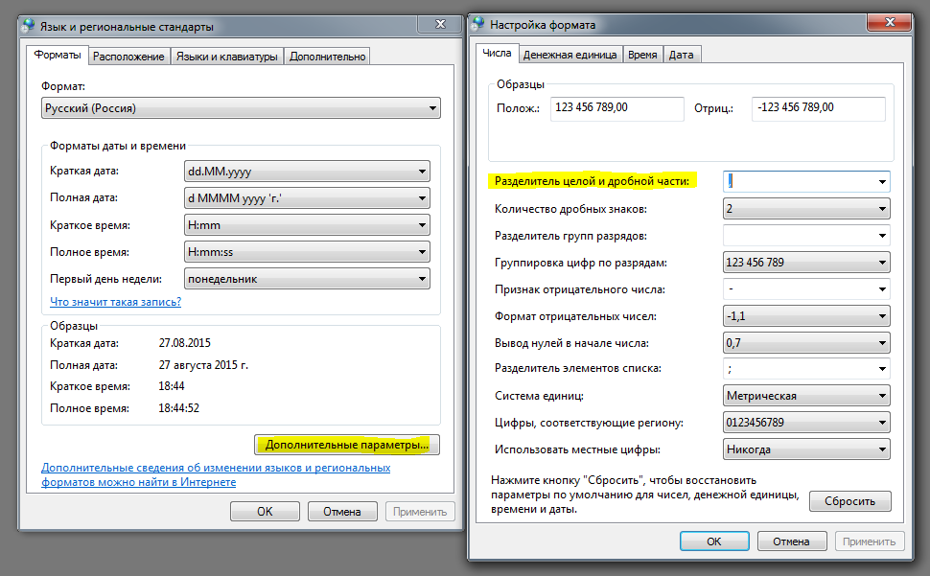Image resolution: width=930 pixels, height=576 pixels.
Task: Open the Первый день недели dropdown
Action: point(307,279)
